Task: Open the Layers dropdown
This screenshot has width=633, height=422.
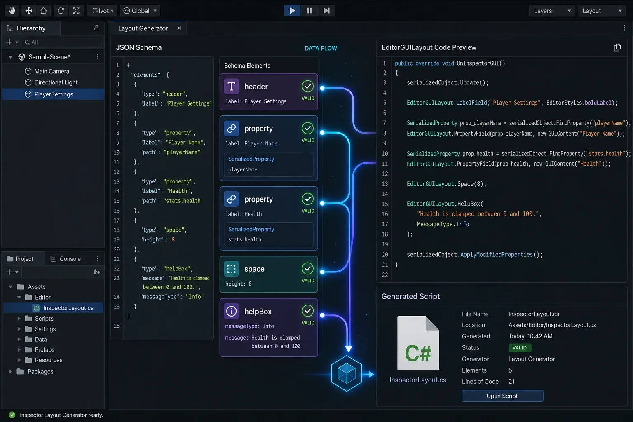Action: tap(552, 11)
